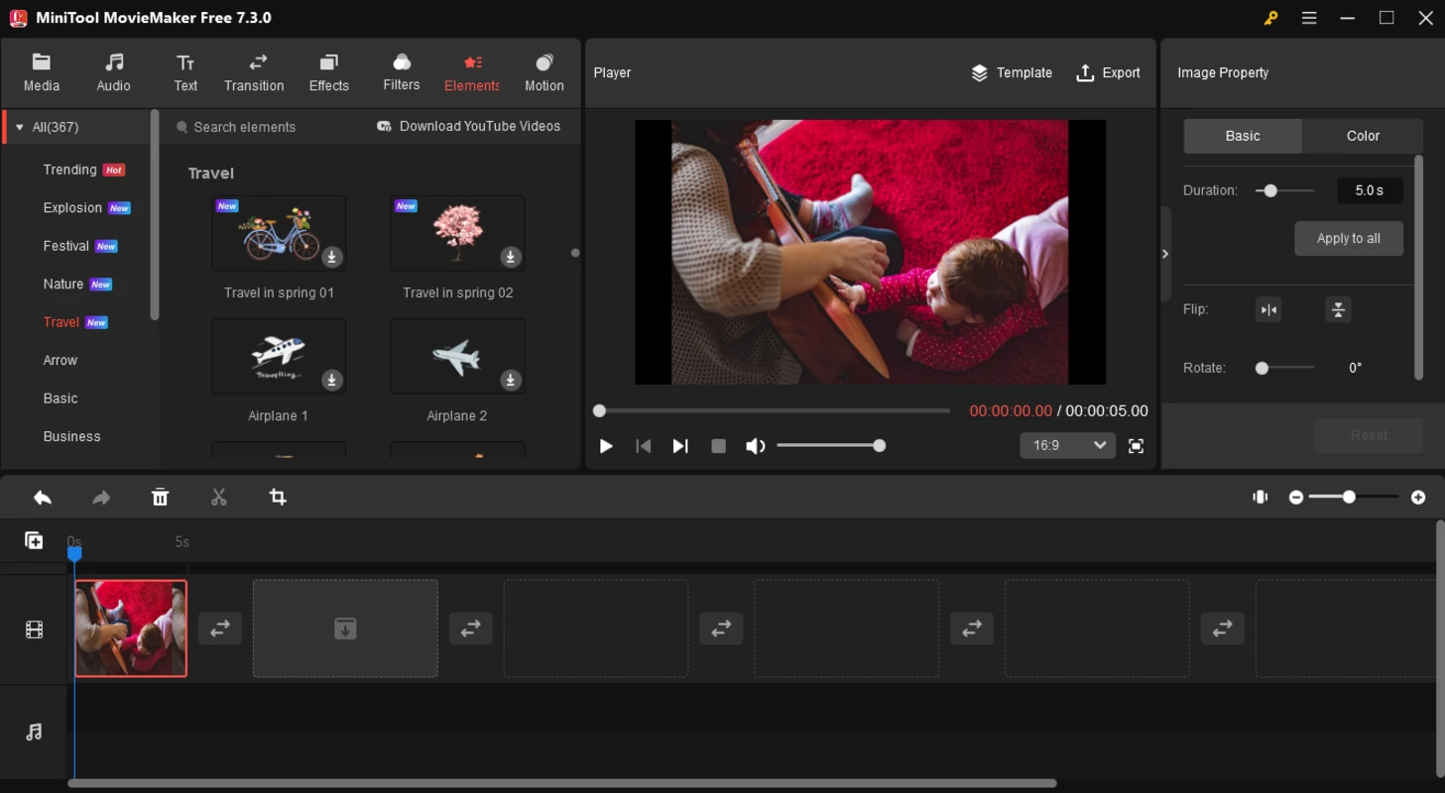Viewport: 1445px width, 793px height.
Task: Open fullscreen preview mode
Action: coord(1136,446)
